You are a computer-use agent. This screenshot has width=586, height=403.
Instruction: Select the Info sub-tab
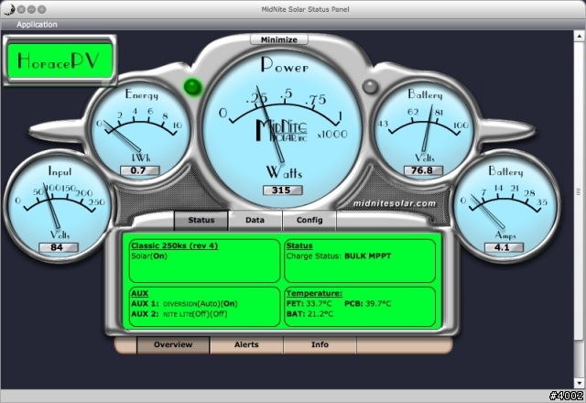pyautogui.click(x=320, y=344)
